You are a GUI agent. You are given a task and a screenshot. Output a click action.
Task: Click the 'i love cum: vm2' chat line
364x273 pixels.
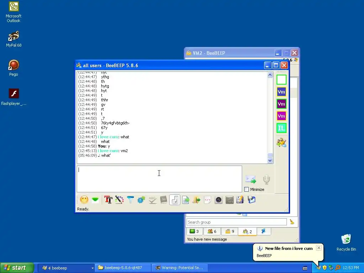[x=103, y=151]
